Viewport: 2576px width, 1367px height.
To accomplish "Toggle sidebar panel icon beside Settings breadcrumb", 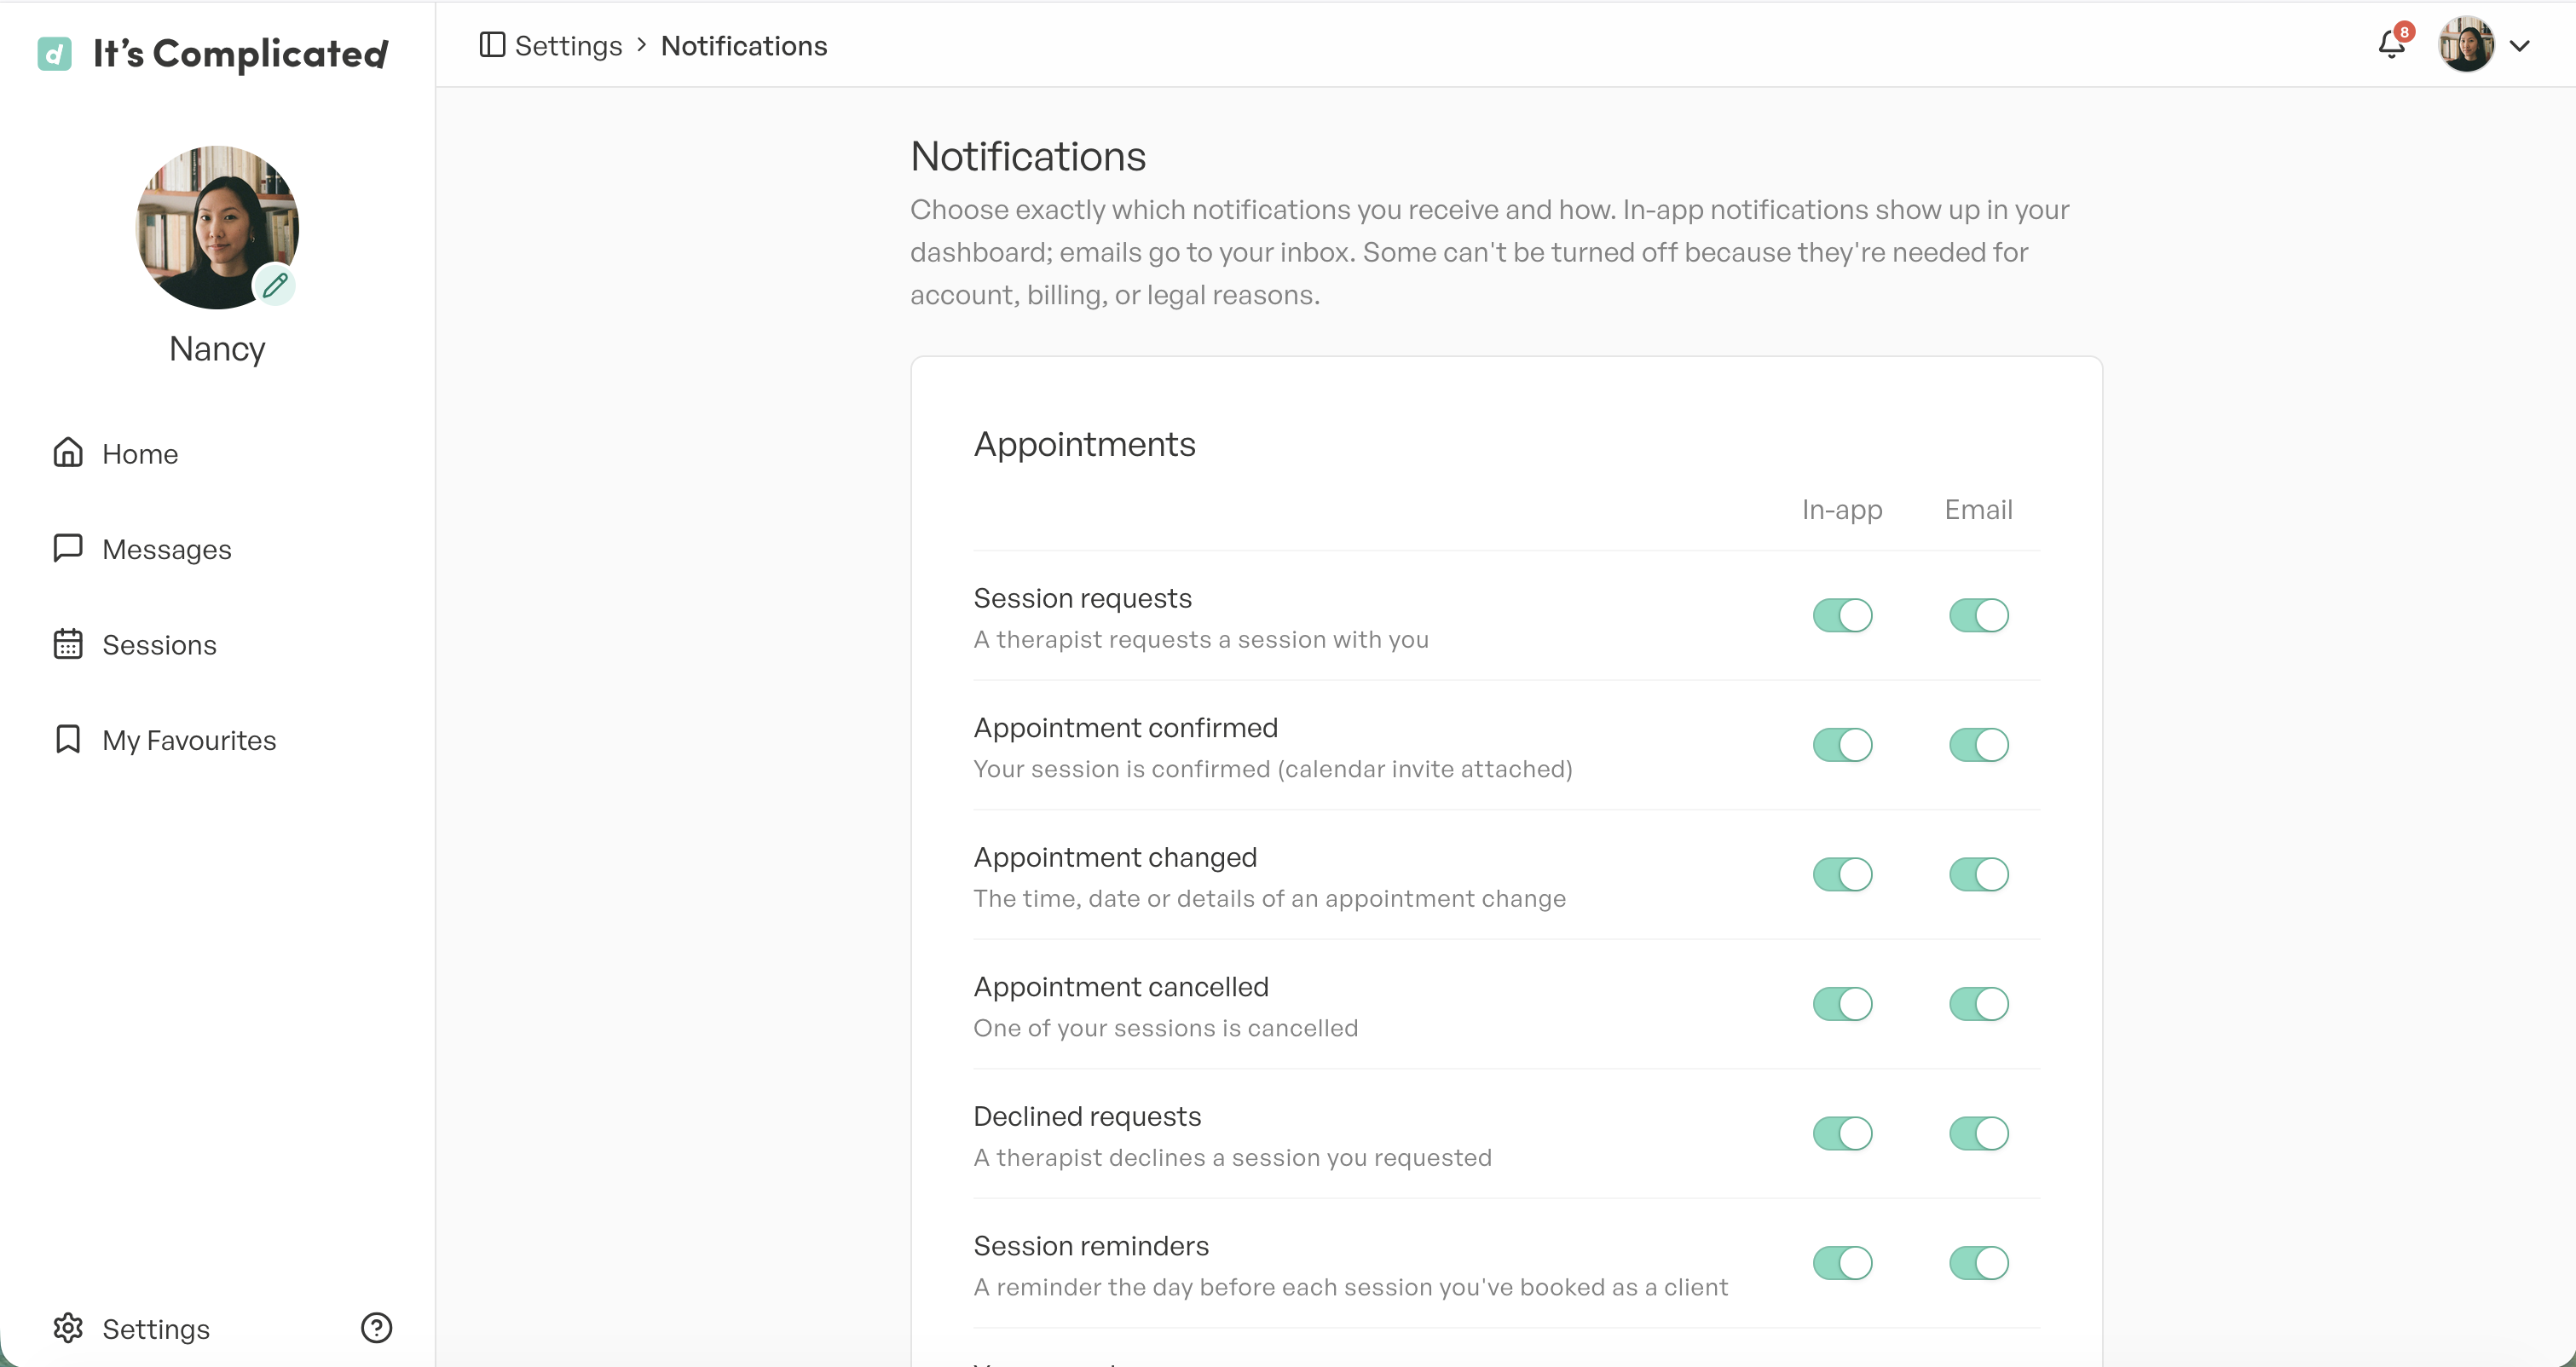I will 492,45.
